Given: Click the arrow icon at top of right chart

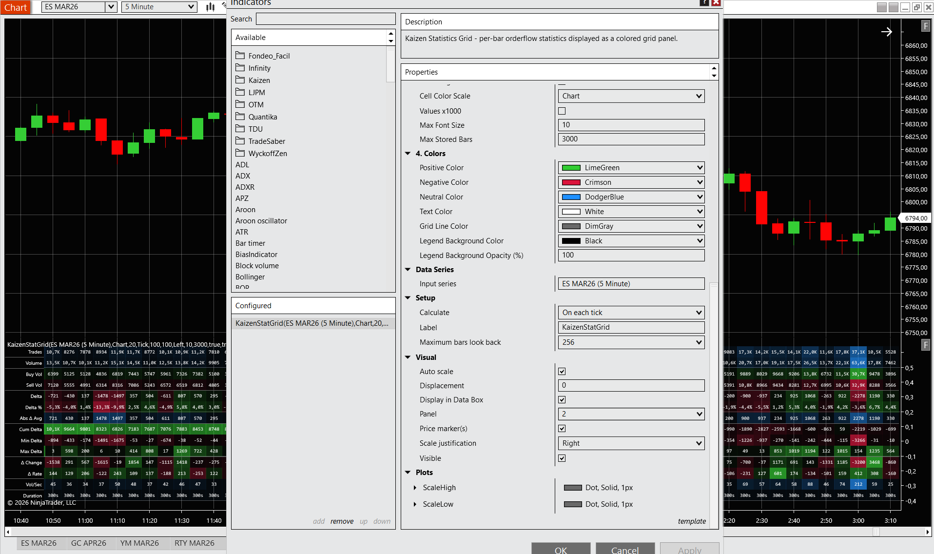Looking at the screenshot, I should pyautogui.click(x=887, y=32).
